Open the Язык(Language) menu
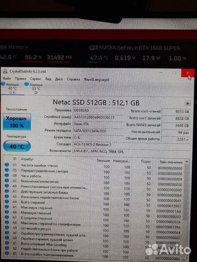197x262 pixels. click(96, 80)
